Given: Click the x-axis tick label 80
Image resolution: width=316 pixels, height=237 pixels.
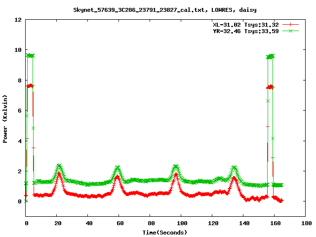Looking at the screenshot, I should (151, 223).
